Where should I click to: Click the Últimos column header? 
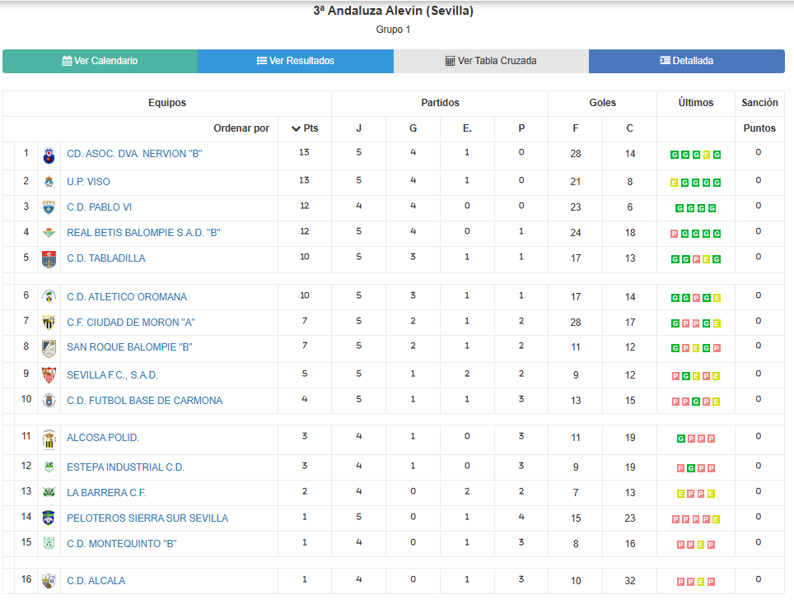click(696, 103)
